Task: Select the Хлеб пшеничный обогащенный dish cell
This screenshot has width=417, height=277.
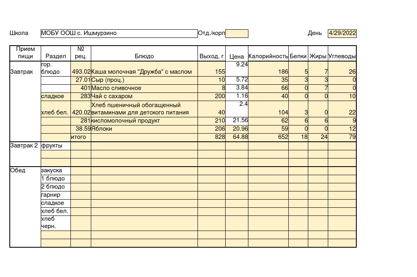Action: pos(144,109)
